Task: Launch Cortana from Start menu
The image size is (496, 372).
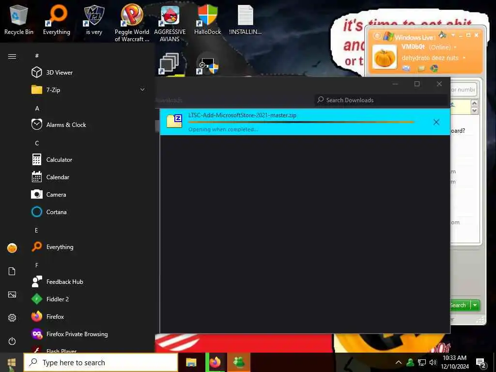Action: click(90, 212)
